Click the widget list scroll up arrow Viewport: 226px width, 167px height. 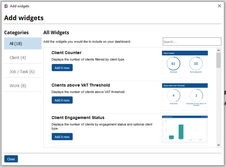click(219, 50)
